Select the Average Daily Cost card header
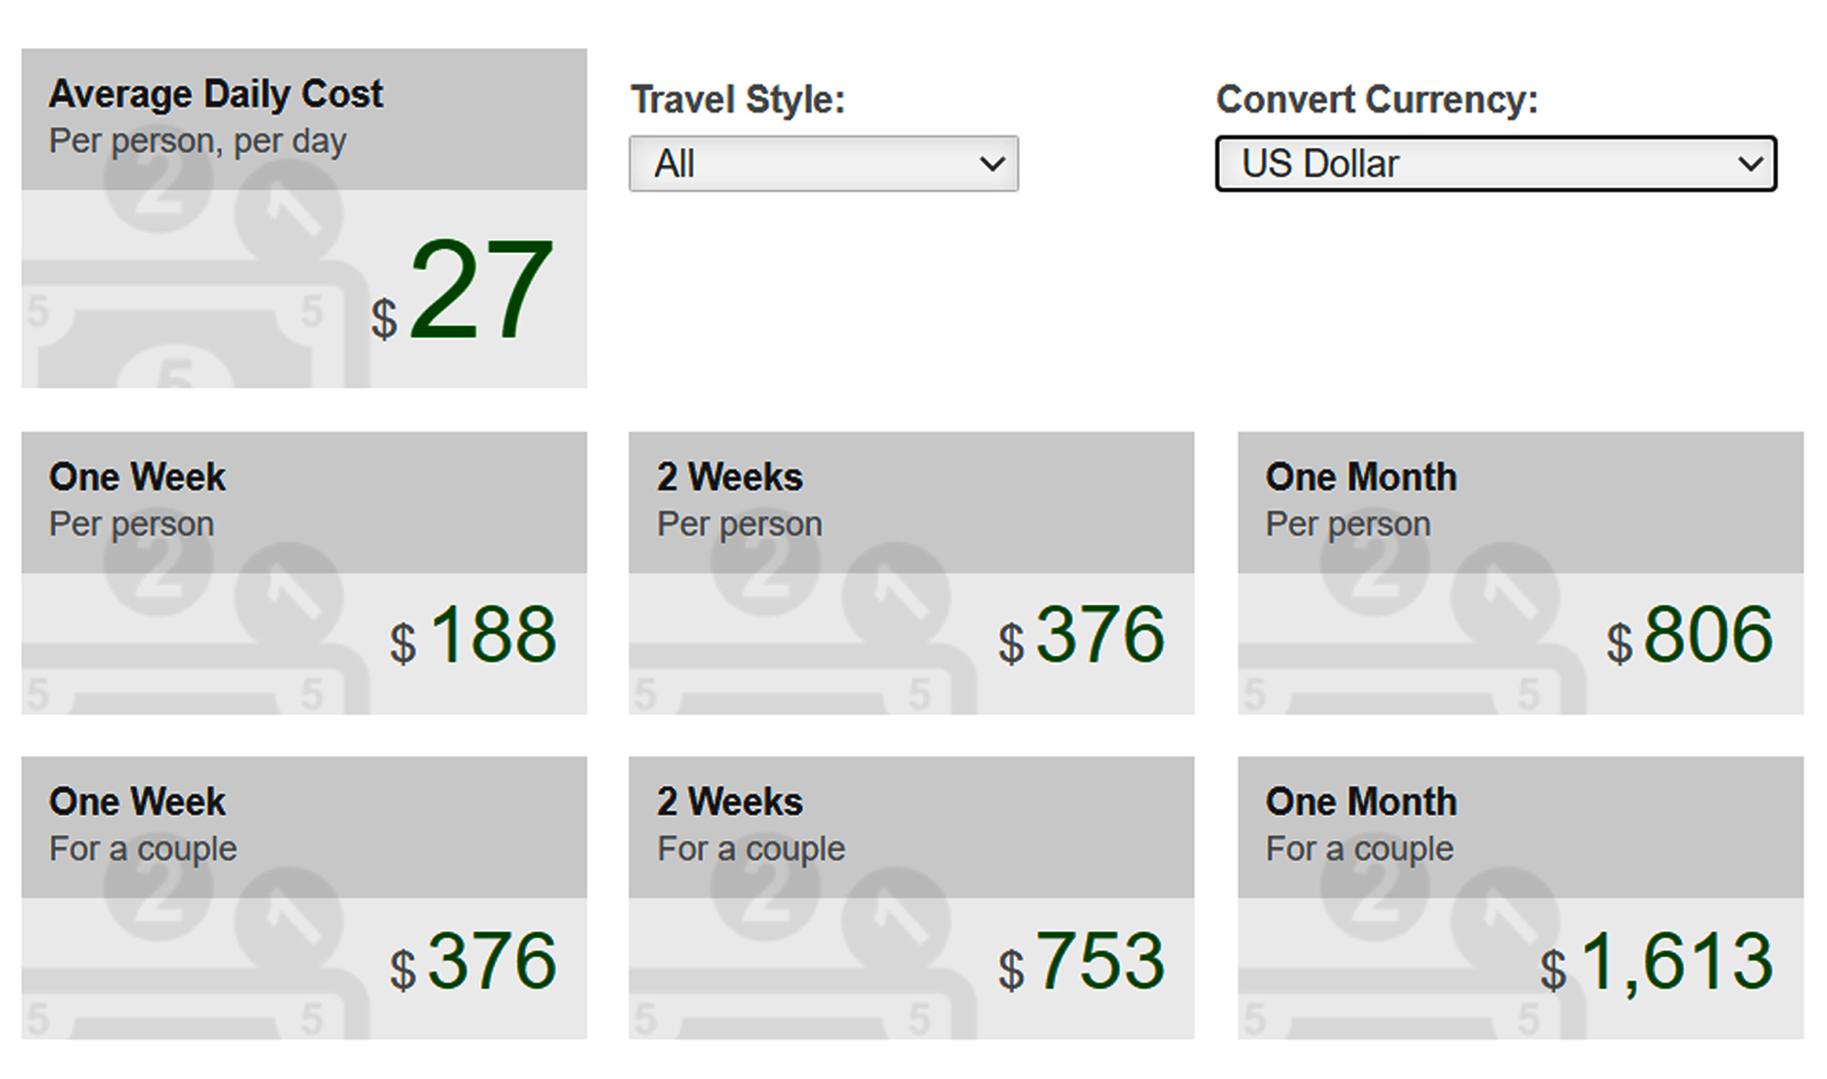Viewport: 1827px width, 1079px height. pyautogui.click(x=304, y=119)
